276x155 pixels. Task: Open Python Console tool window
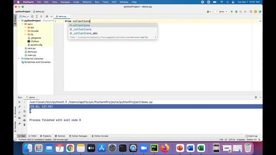[100, 136]
